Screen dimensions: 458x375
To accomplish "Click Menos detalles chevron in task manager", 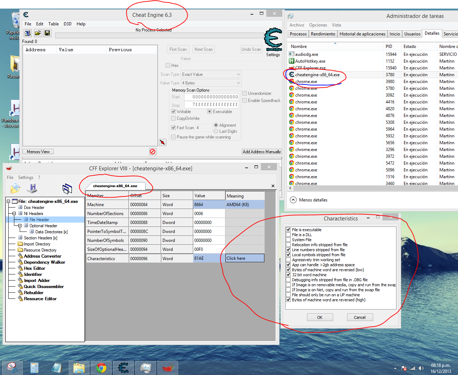I will coord(293,200).
